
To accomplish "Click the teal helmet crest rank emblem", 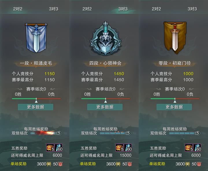I will (x=105, y=38).
